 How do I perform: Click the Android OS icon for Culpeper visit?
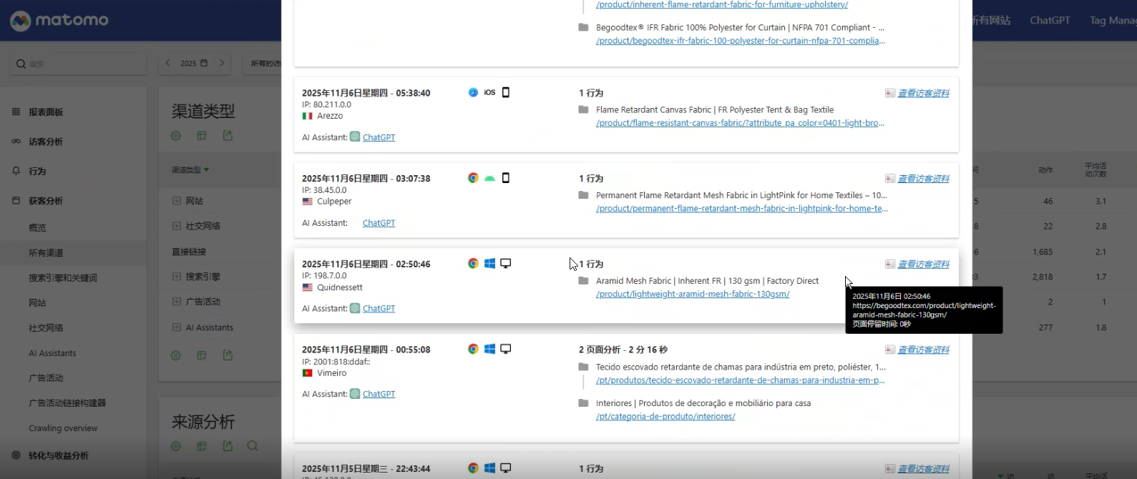pyautogui.click(x=489, y=178)
